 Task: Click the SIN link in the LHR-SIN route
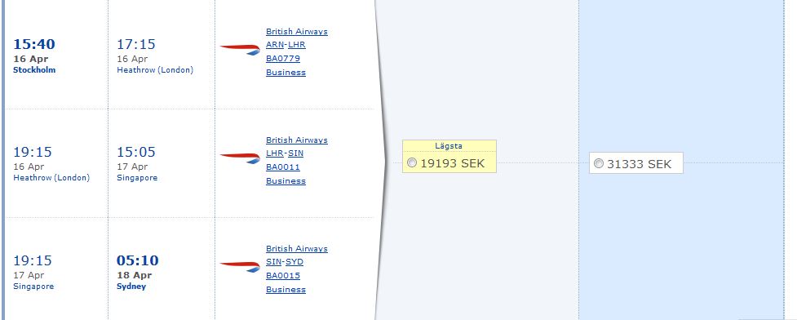click(x=295, y=153)
